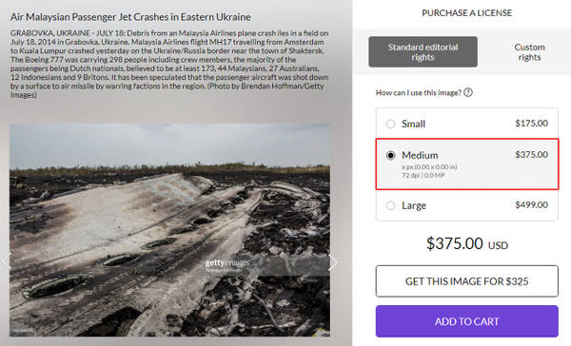Click the ADD TO CART button

pos(467,321)
